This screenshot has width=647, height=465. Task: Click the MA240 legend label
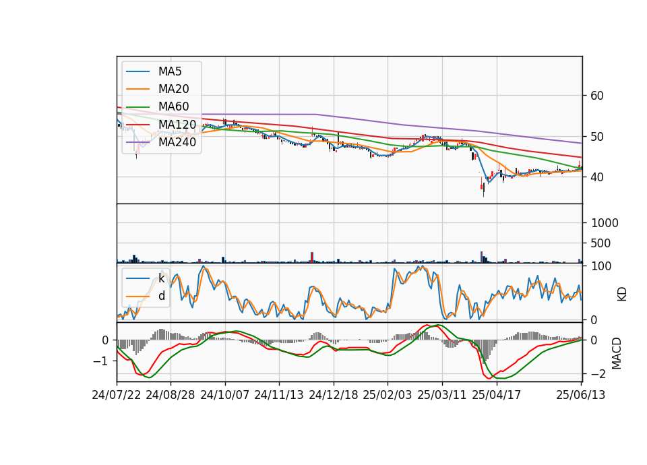tap(177, 142)
